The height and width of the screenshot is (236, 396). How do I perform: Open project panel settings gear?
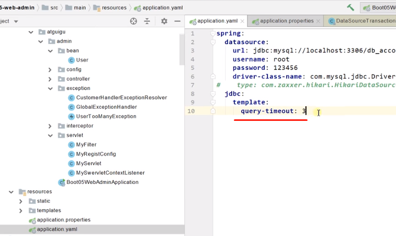coord(164,21)
